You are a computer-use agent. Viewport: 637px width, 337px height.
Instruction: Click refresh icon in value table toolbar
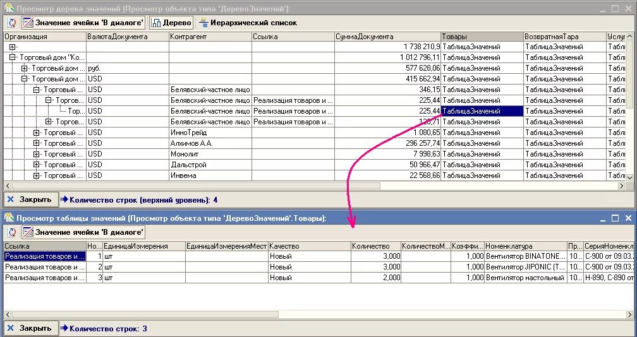(x=12, y=232)
